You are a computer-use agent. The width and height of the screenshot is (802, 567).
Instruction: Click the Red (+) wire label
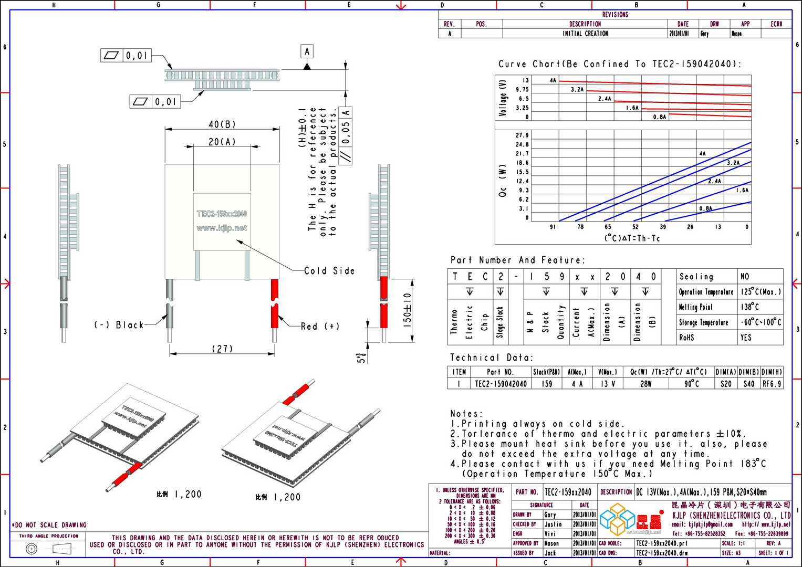(x=320, y=326)
